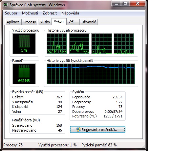Click the CPU usage gauge showing 1 %
Viewport: 172px width, 151px height.
click(x=24, y=44)
